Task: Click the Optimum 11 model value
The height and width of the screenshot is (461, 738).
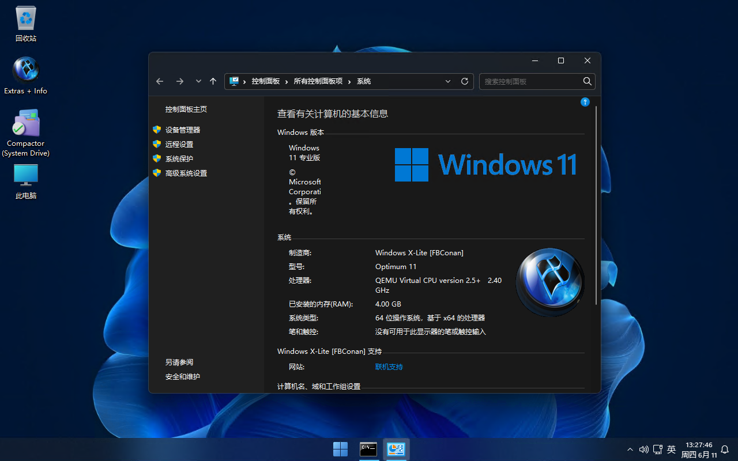Action: (396, 266)
